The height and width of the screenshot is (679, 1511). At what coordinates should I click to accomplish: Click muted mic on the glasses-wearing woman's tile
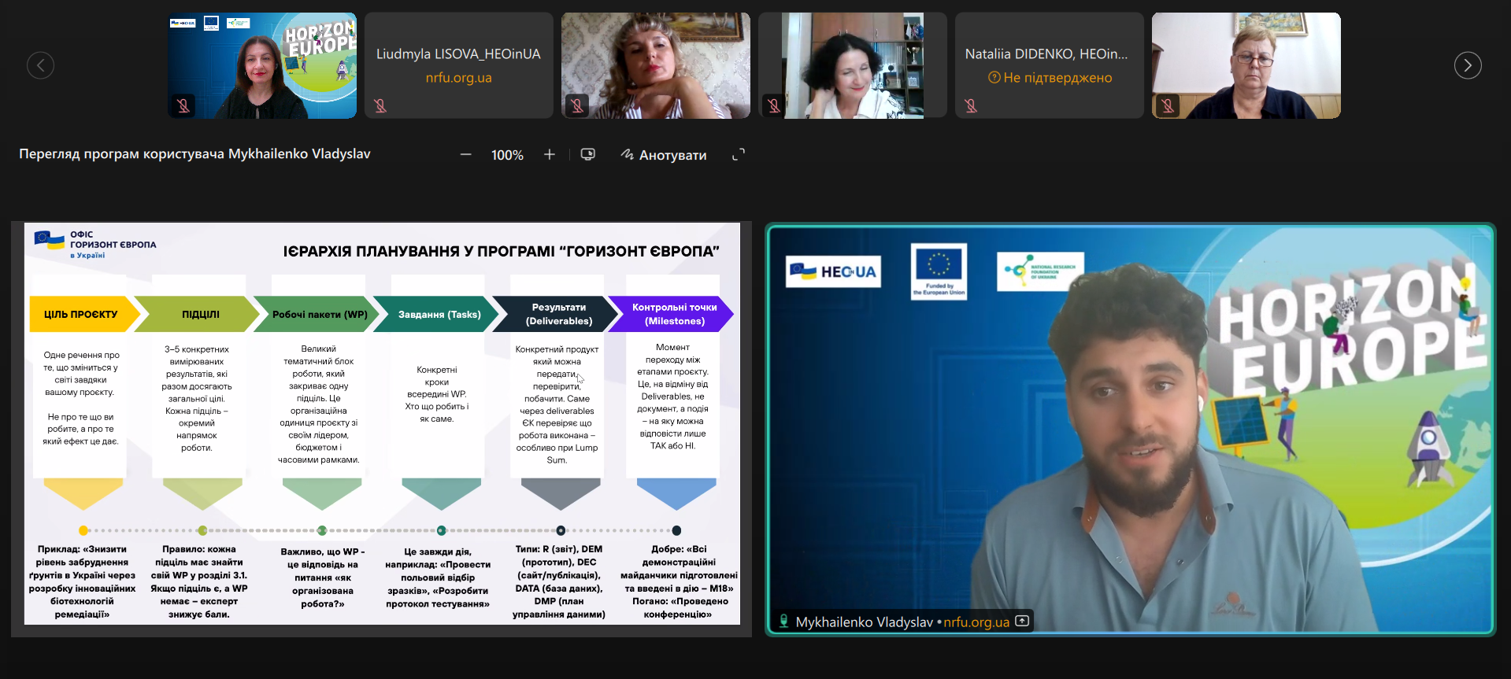pyautogui.click(x=1168, y=105)
